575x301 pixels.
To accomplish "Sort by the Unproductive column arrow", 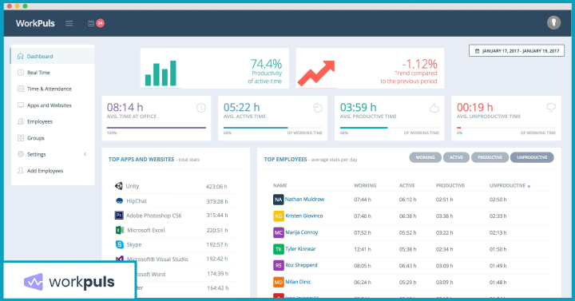I will pos(529,186).
